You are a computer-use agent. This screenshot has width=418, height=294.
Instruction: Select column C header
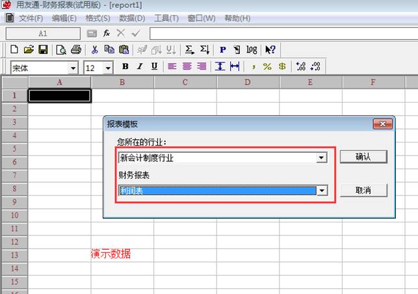(185, 82)
